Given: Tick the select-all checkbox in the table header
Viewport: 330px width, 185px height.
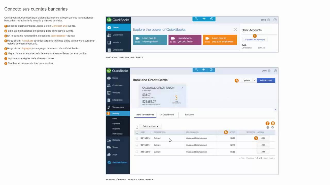Looking at the screenshot, I should tap(137, 132).
